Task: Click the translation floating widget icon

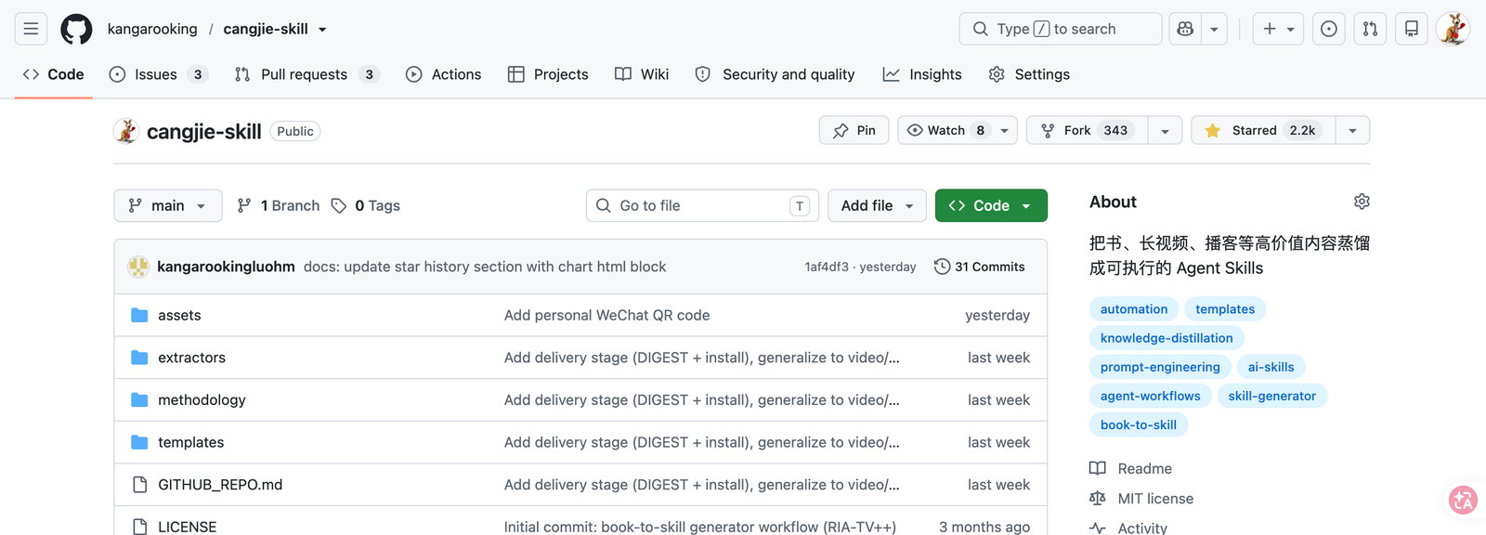Action: coord(1464,500)
